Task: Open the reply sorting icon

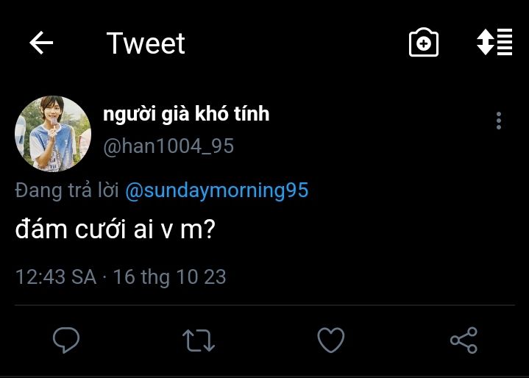Action: (494, 43)
